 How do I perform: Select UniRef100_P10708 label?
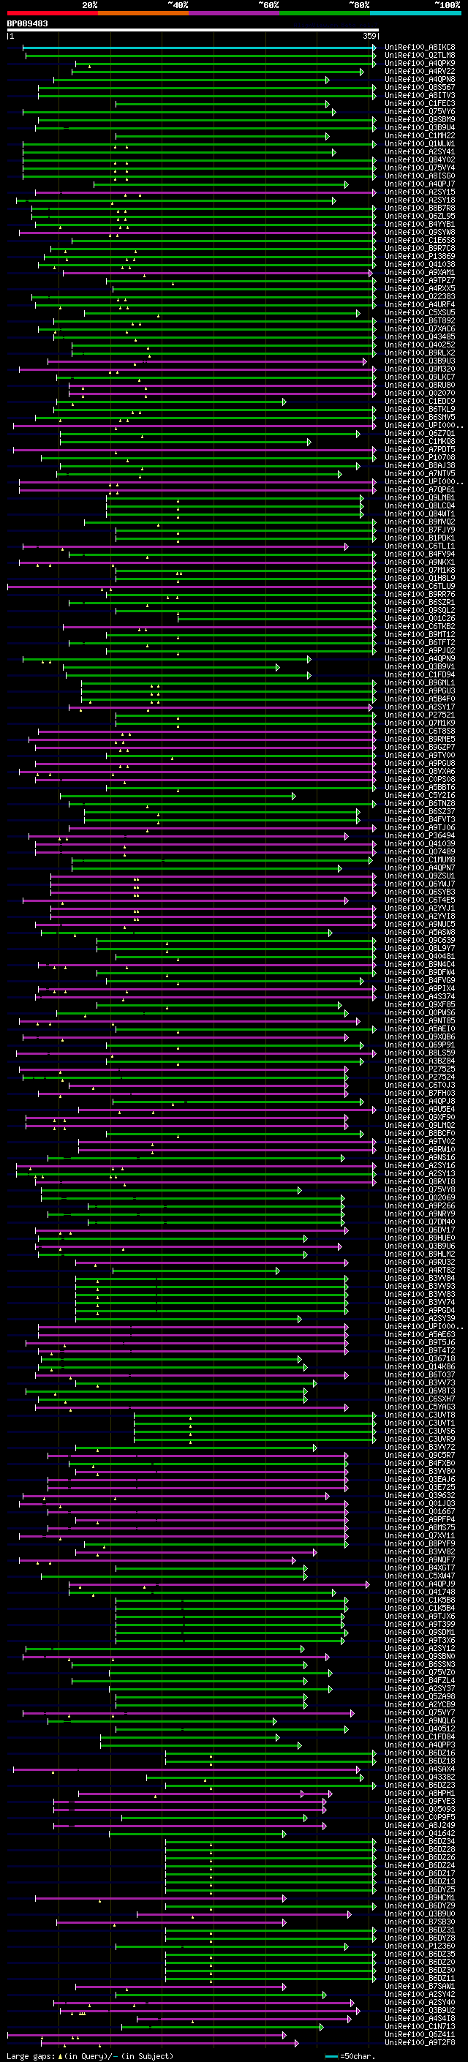click(420, 458)
